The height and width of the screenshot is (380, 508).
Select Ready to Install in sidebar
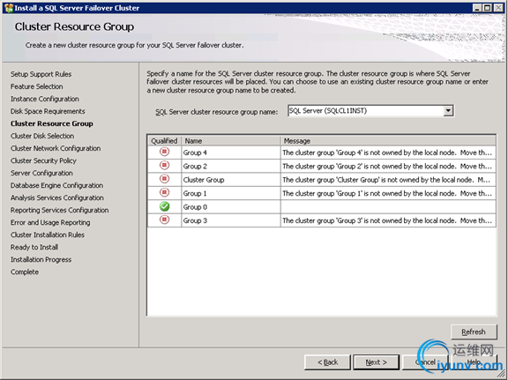(34, 247)
